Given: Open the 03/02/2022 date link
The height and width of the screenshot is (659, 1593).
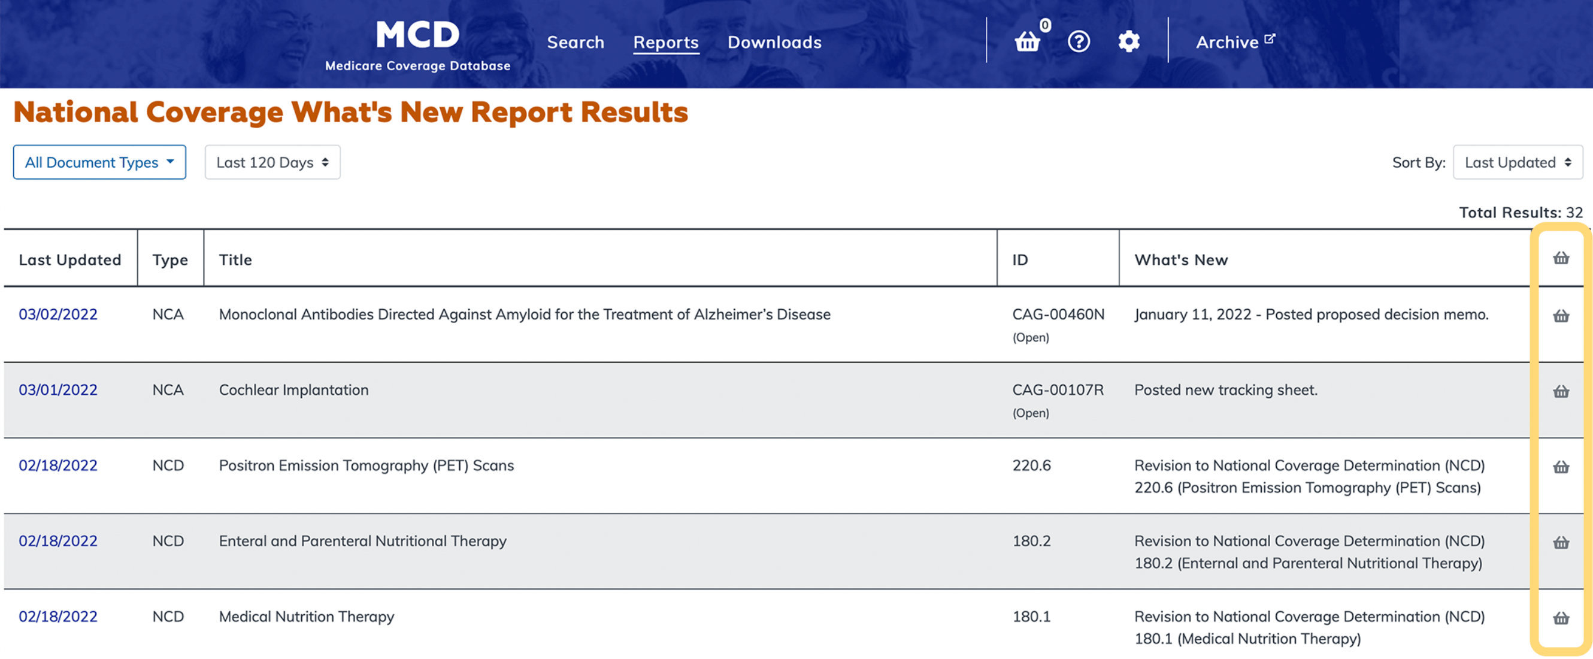Looking at the screenshot, I should (58, 315).
